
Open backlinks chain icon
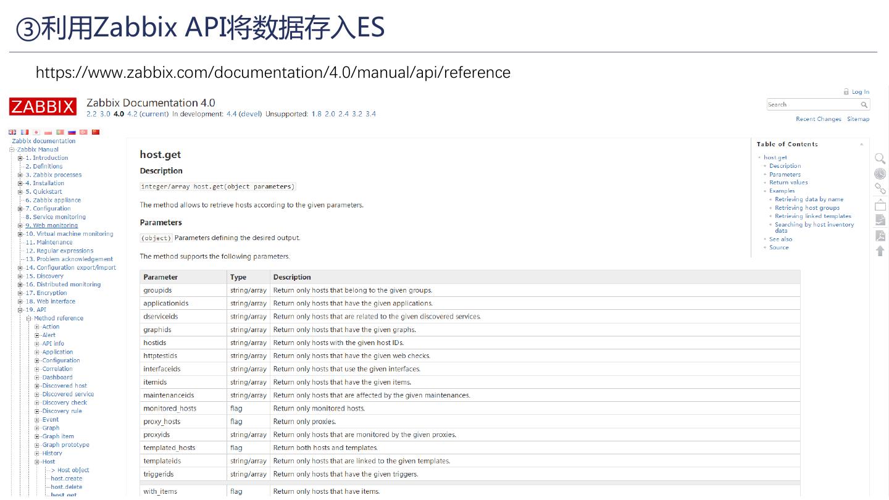click(x=880, y=189)
